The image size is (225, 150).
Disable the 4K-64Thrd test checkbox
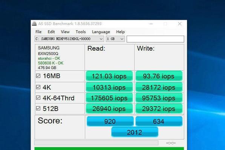pos(38,98)
